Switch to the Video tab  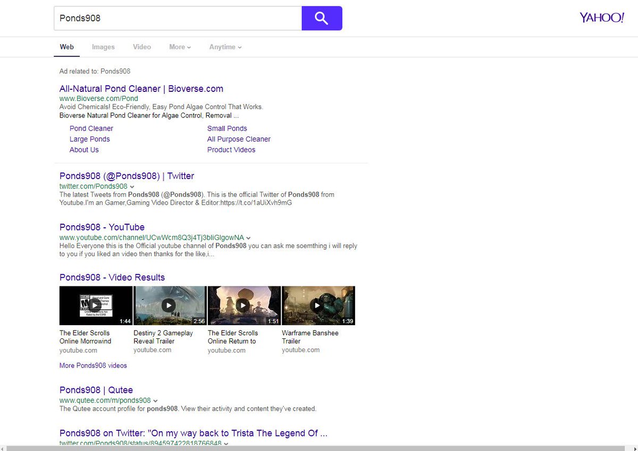point(142,47)
